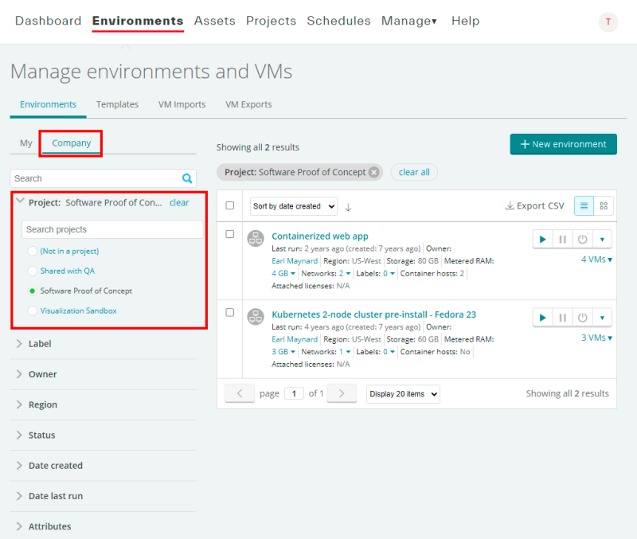Image resolution: width=637 pixels, height=539 pixels.
Task: Shut down the Containerized web app environment
Action: tap(582, 239)
